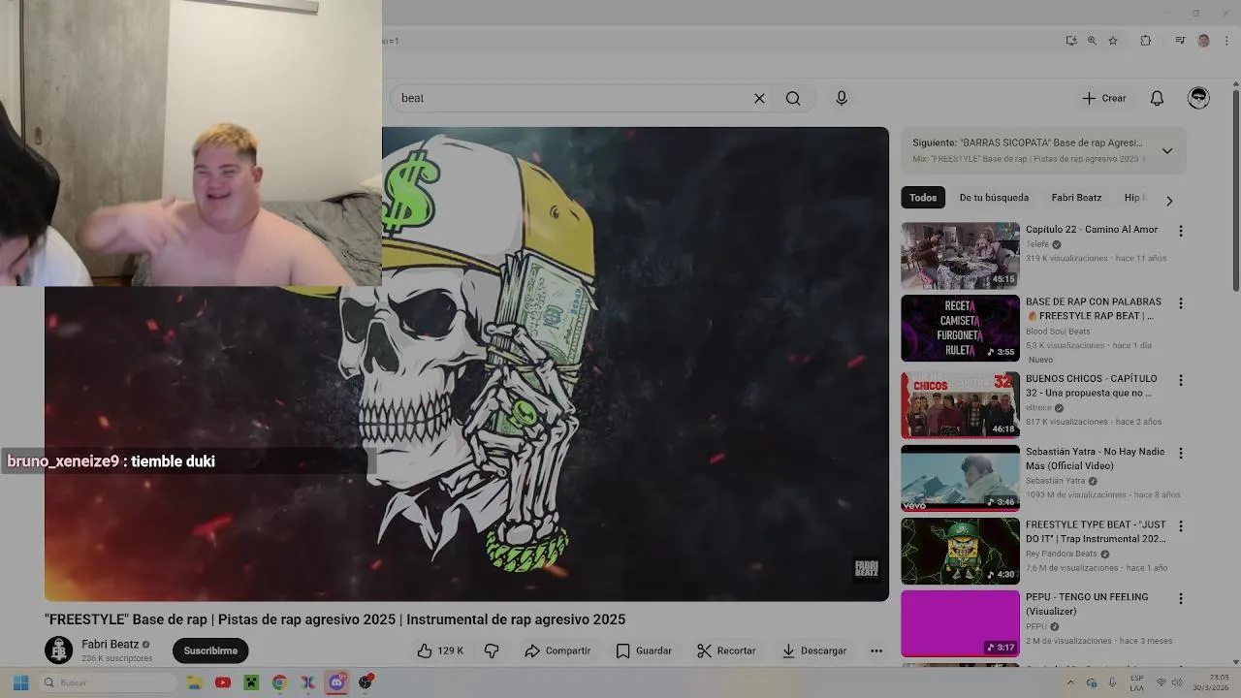
Task: Open BASE DE RAP CON PALABRAS thumbnail
Action: coord(960,329)
